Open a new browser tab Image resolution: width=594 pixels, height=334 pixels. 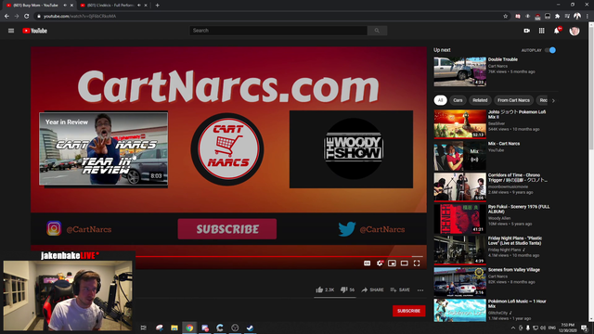coord(157,6)
